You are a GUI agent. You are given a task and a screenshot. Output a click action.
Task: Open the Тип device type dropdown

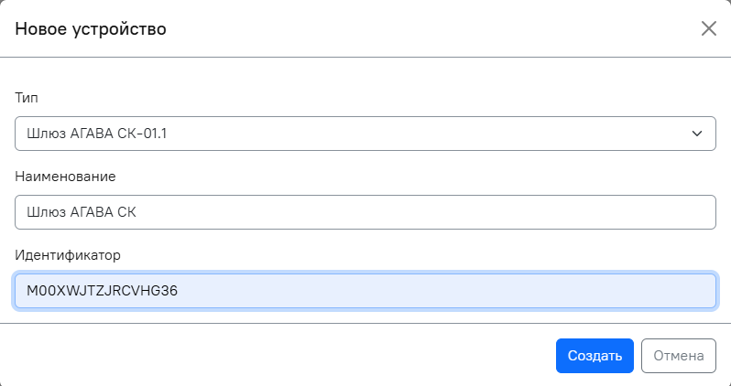pos(365,134)
